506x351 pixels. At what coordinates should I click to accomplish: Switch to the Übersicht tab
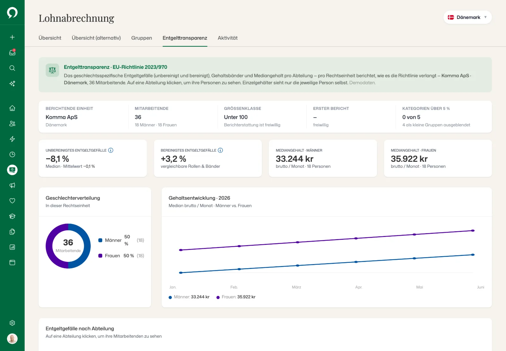(50, 38)
